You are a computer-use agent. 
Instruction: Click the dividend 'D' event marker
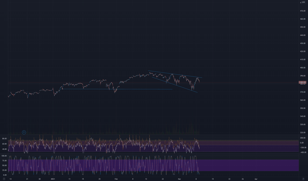click(24, 132)
